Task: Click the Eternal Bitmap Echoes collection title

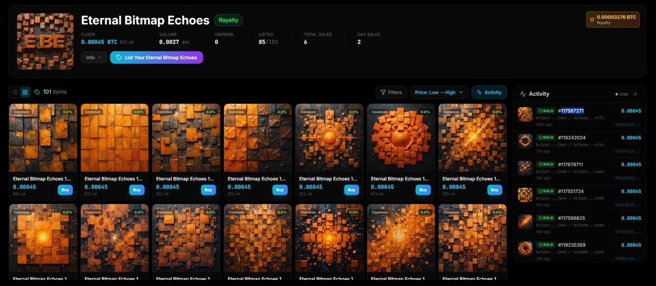Action: pyautogui.click(x=145, y=20)
